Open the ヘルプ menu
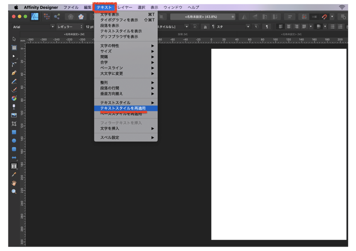The height and width of the screenshot is (251, 356). pos(193,7)
